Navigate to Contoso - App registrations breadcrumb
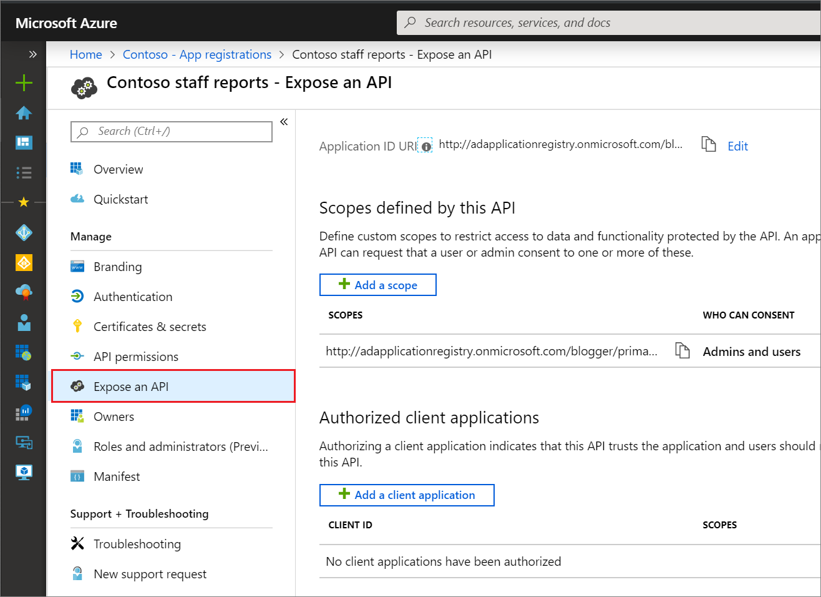The width and height of the screenshot is (821, 597). click(197, 54)
